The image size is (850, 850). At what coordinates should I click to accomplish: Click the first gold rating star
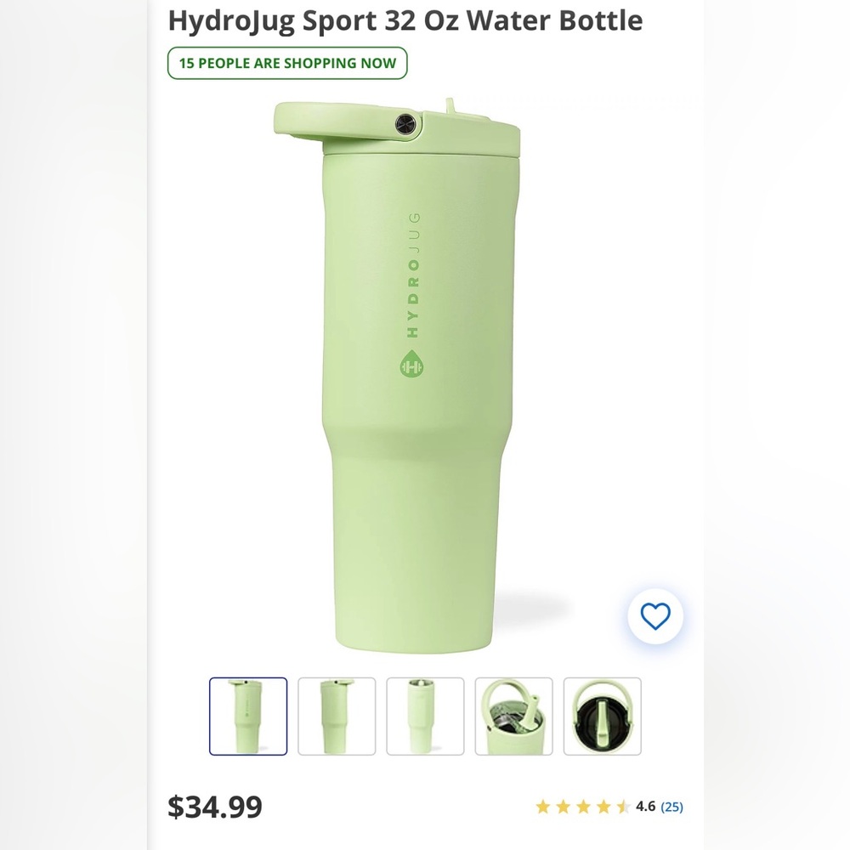click(x=543, y=807)
